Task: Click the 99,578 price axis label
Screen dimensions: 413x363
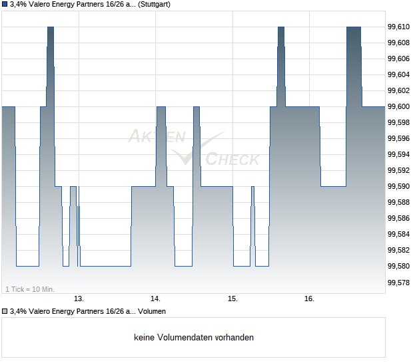Action: [398, 283]
